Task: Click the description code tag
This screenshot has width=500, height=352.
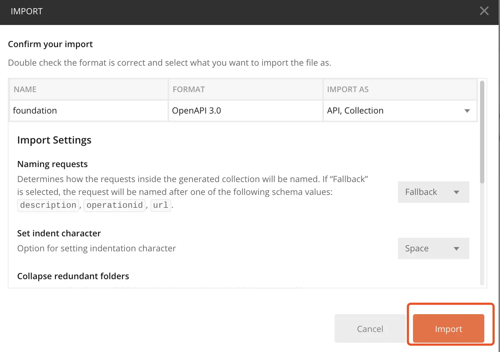Action: pos(48,205)
